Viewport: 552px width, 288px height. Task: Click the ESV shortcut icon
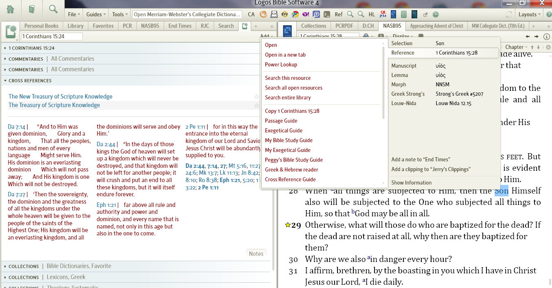[285, 14]
